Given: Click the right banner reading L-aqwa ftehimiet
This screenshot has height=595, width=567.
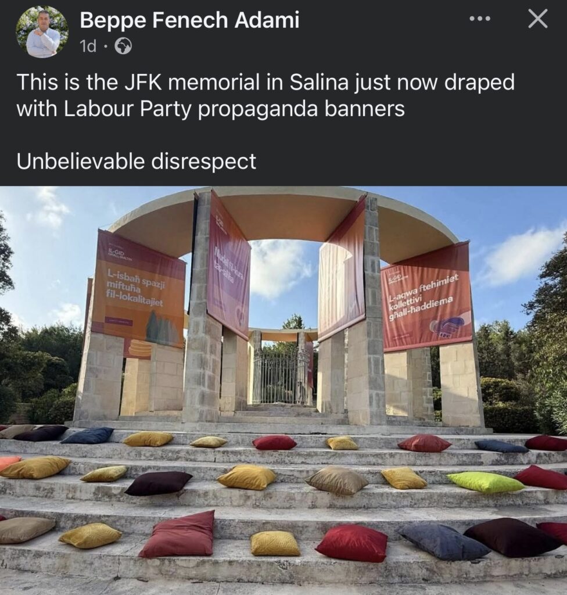Looking at the screenshot, I should pyautogui.click(x=427, y=297).
